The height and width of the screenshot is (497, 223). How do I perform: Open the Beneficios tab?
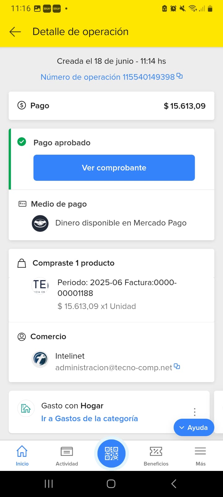[x=156, y=455]
